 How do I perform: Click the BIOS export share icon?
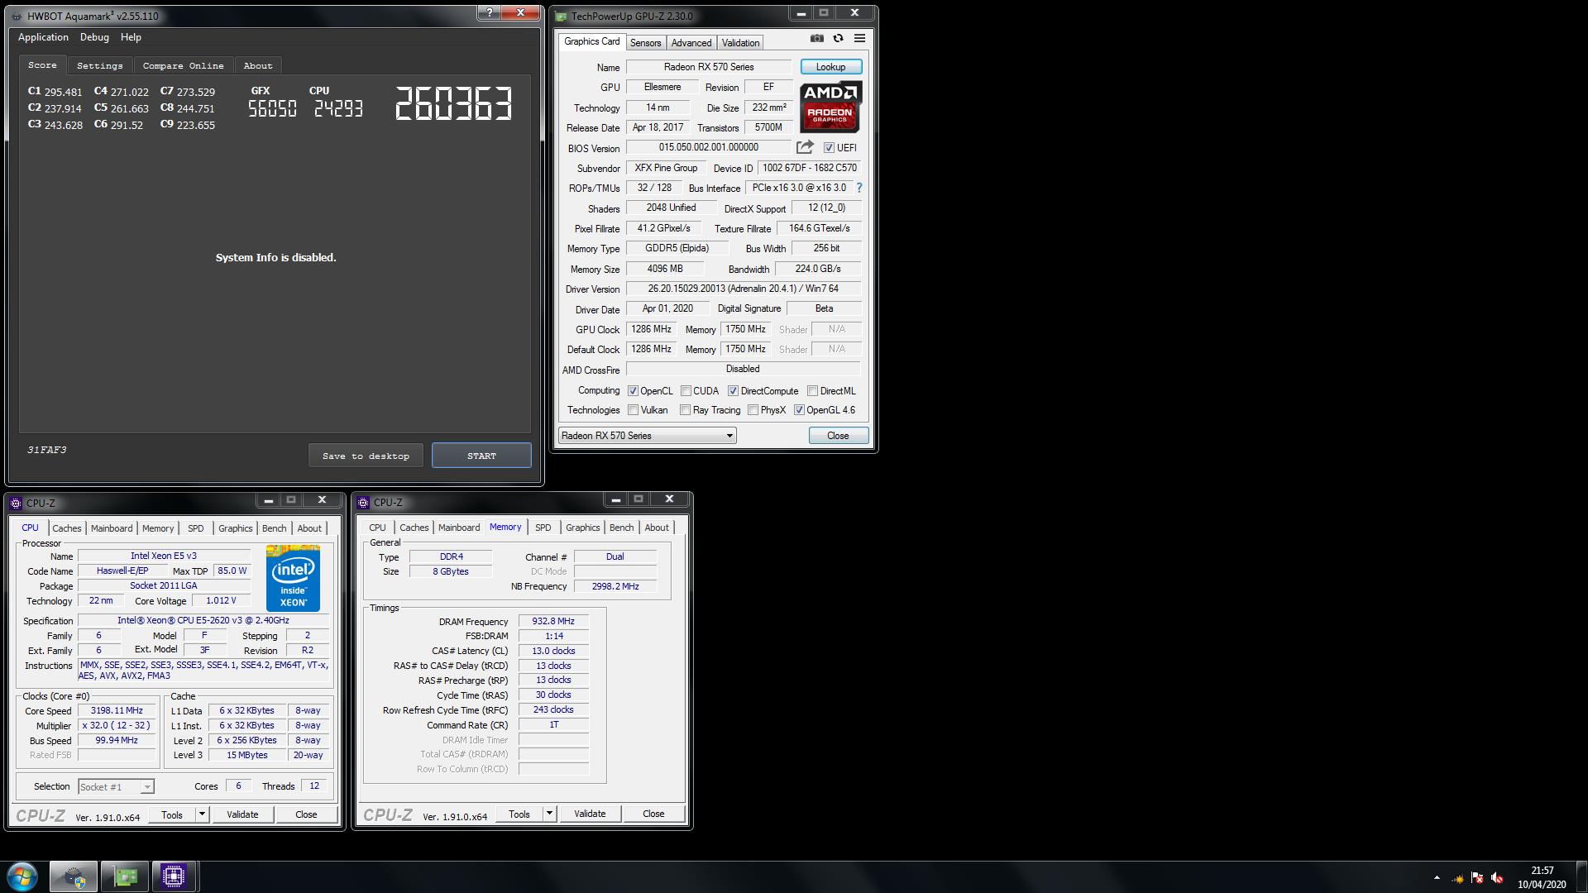805,147
